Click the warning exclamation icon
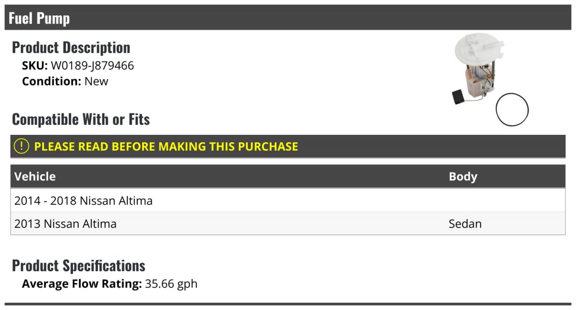This screenshot has width=576, height=310. coord(22,146)
